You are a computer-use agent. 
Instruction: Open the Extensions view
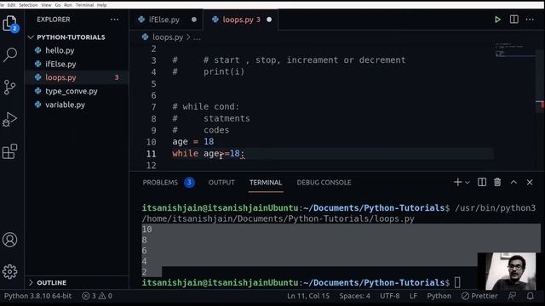point(9,151)
